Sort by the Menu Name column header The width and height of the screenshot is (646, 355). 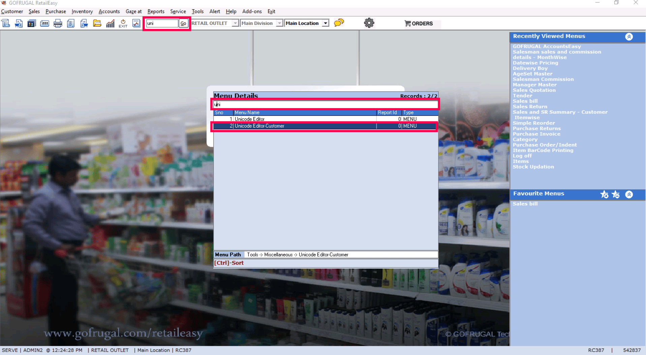coord(305,112)
